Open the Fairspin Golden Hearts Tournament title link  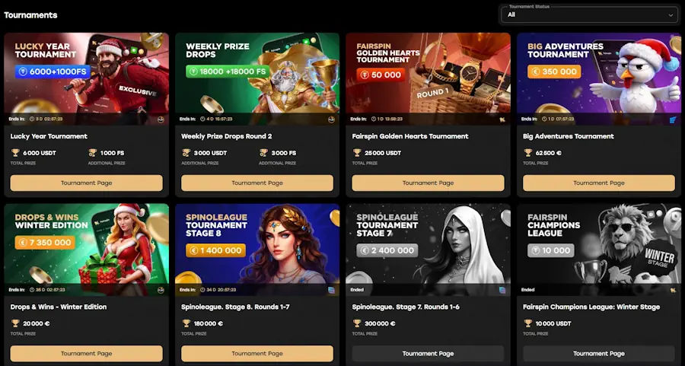coord(410,136)
